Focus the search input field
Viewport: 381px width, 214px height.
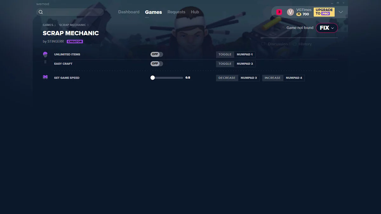pos(73,12)
